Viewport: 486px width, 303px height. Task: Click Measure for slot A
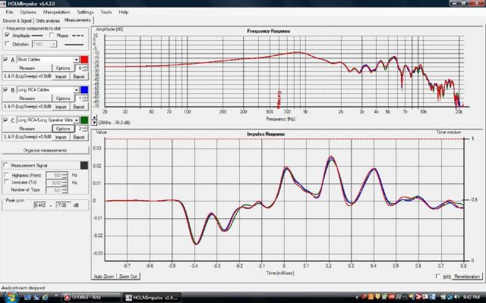click(27, 68)
